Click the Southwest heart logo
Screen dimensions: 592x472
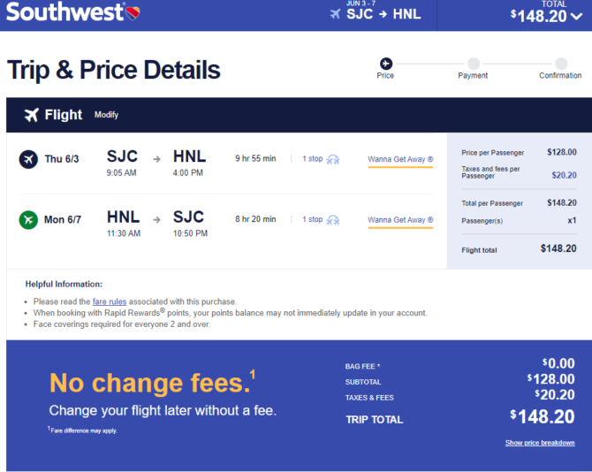tap(133, 13)
